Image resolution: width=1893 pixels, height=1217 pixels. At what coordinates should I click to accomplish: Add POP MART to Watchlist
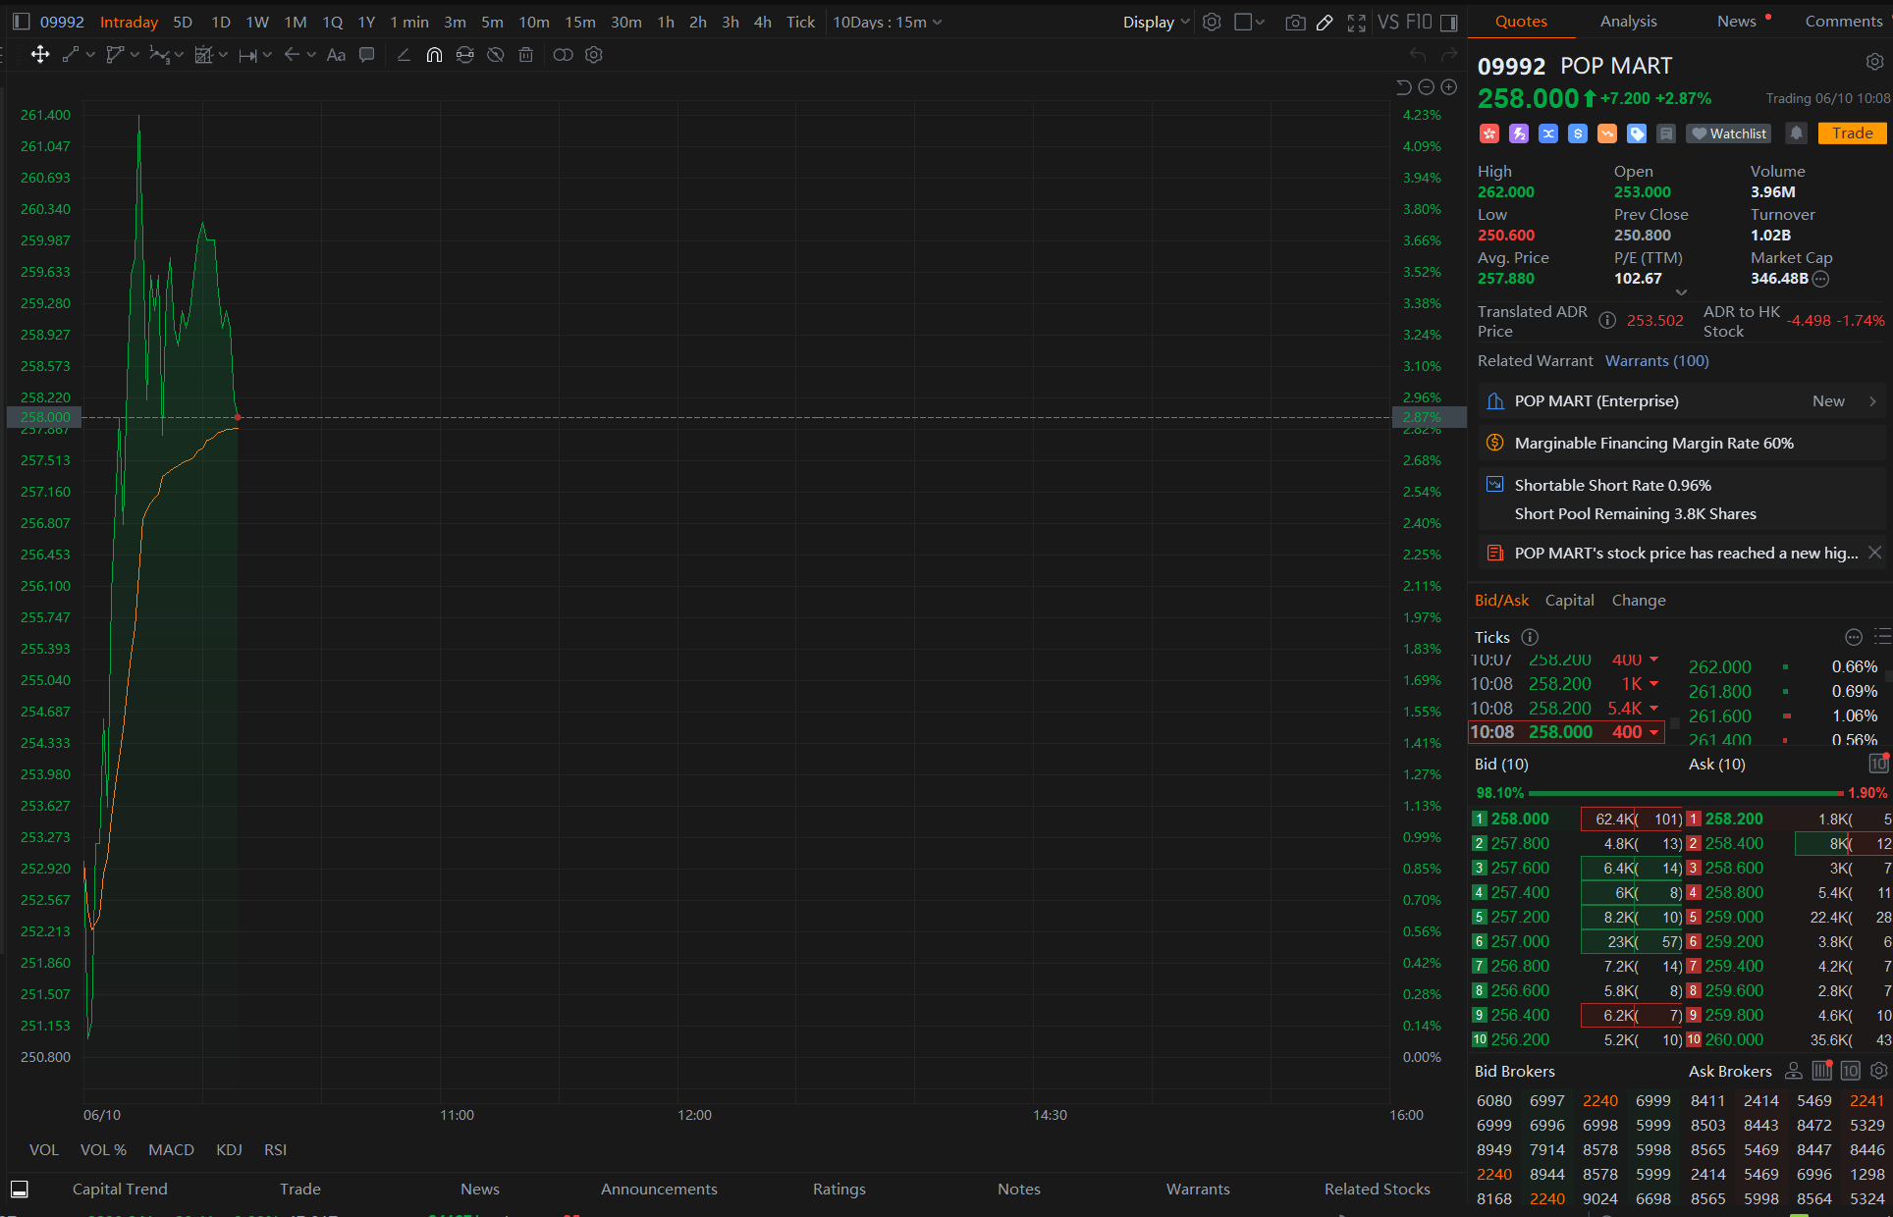tap(1729, 133)
